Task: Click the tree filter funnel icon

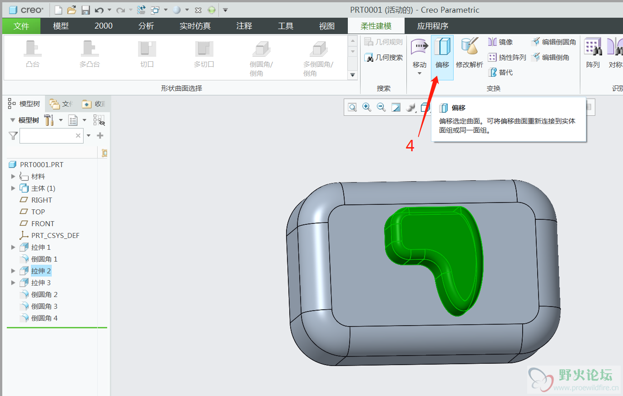Action: [x=13, y=135]
